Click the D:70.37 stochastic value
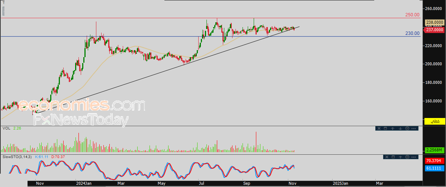Viewport: 446px width, 187px height. click(58, 157)
